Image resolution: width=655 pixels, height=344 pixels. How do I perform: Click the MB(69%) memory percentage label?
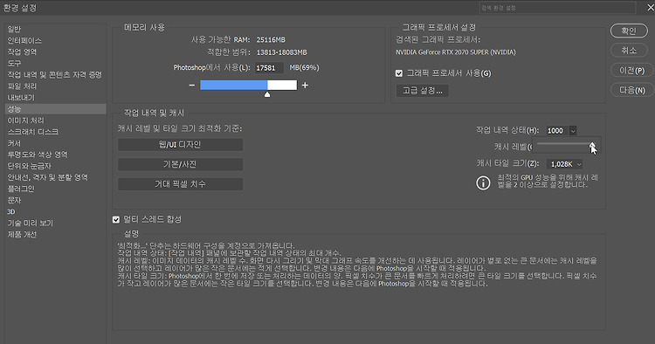coord(304,67)
